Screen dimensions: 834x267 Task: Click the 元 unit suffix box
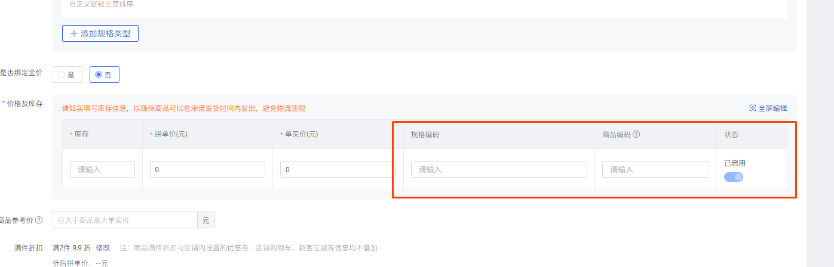point(206,220)
